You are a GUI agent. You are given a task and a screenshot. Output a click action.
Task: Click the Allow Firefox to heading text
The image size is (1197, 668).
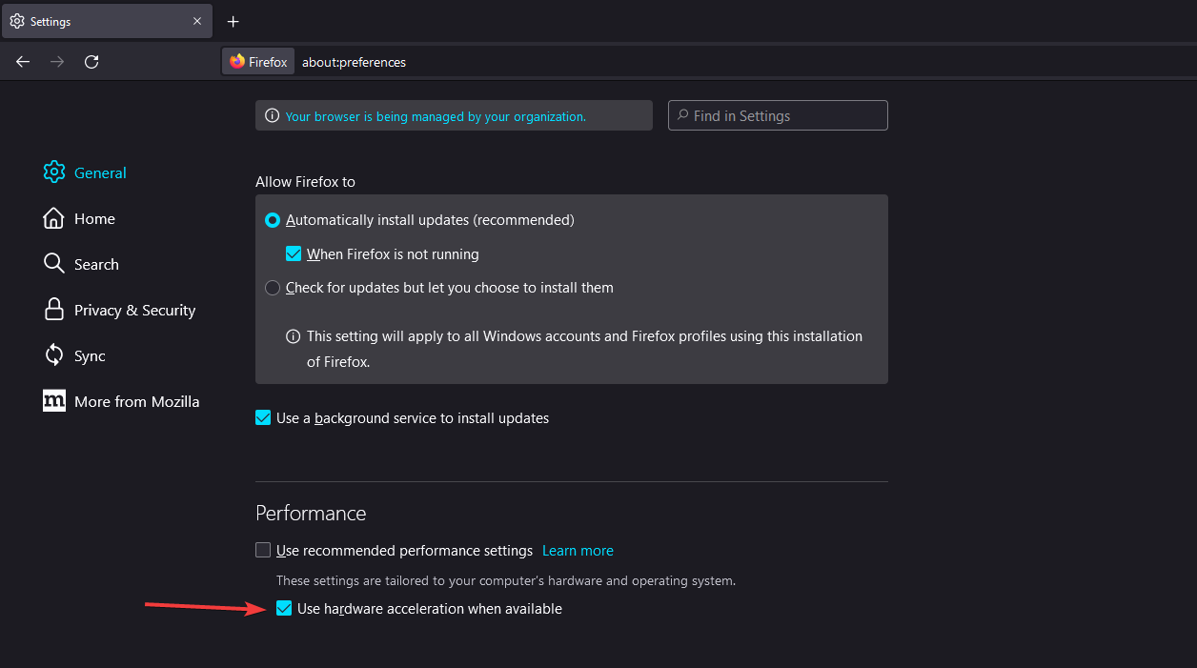306,181
